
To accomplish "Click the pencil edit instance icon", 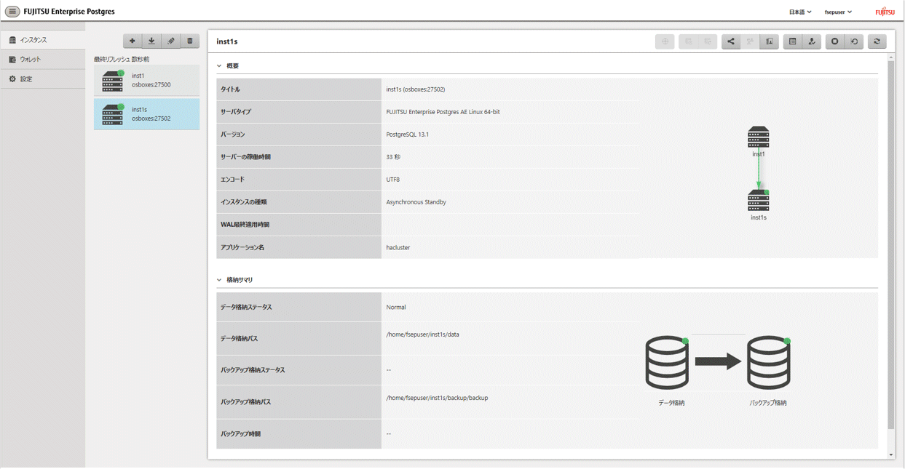I will (x=171, y=41).
